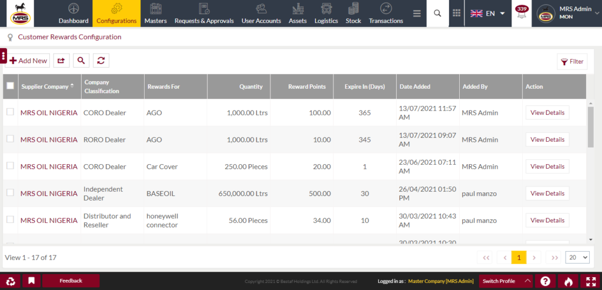Screen dimensions: 602x290
Task: Open the hamburger menu icon
Action: point(417,14)
